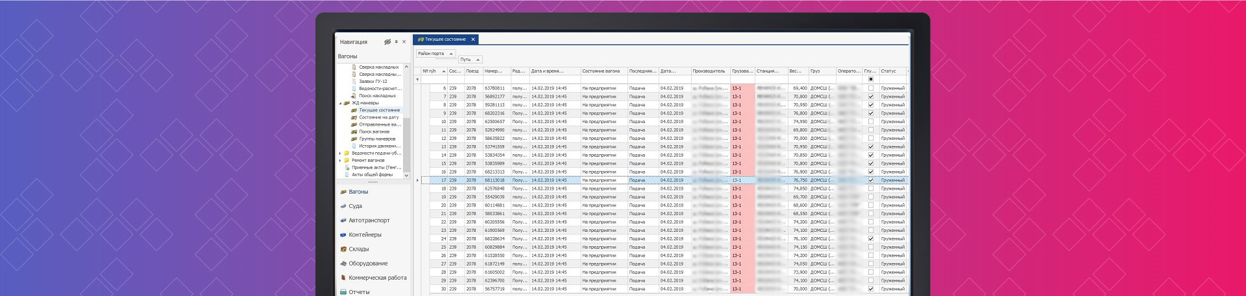Click the Автотранспорт truck icon
The height and width of the screenshot is (296, 1246).
[343, 220]
